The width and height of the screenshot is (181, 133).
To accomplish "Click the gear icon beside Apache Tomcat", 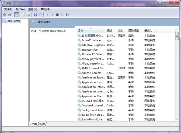I will click(x=79, y=73).
